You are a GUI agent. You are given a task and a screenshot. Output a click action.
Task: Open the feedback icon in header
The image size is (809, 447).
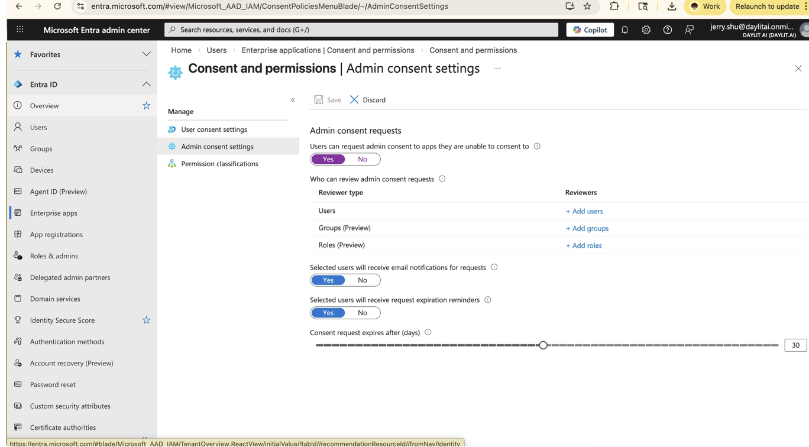coord(689,30)
